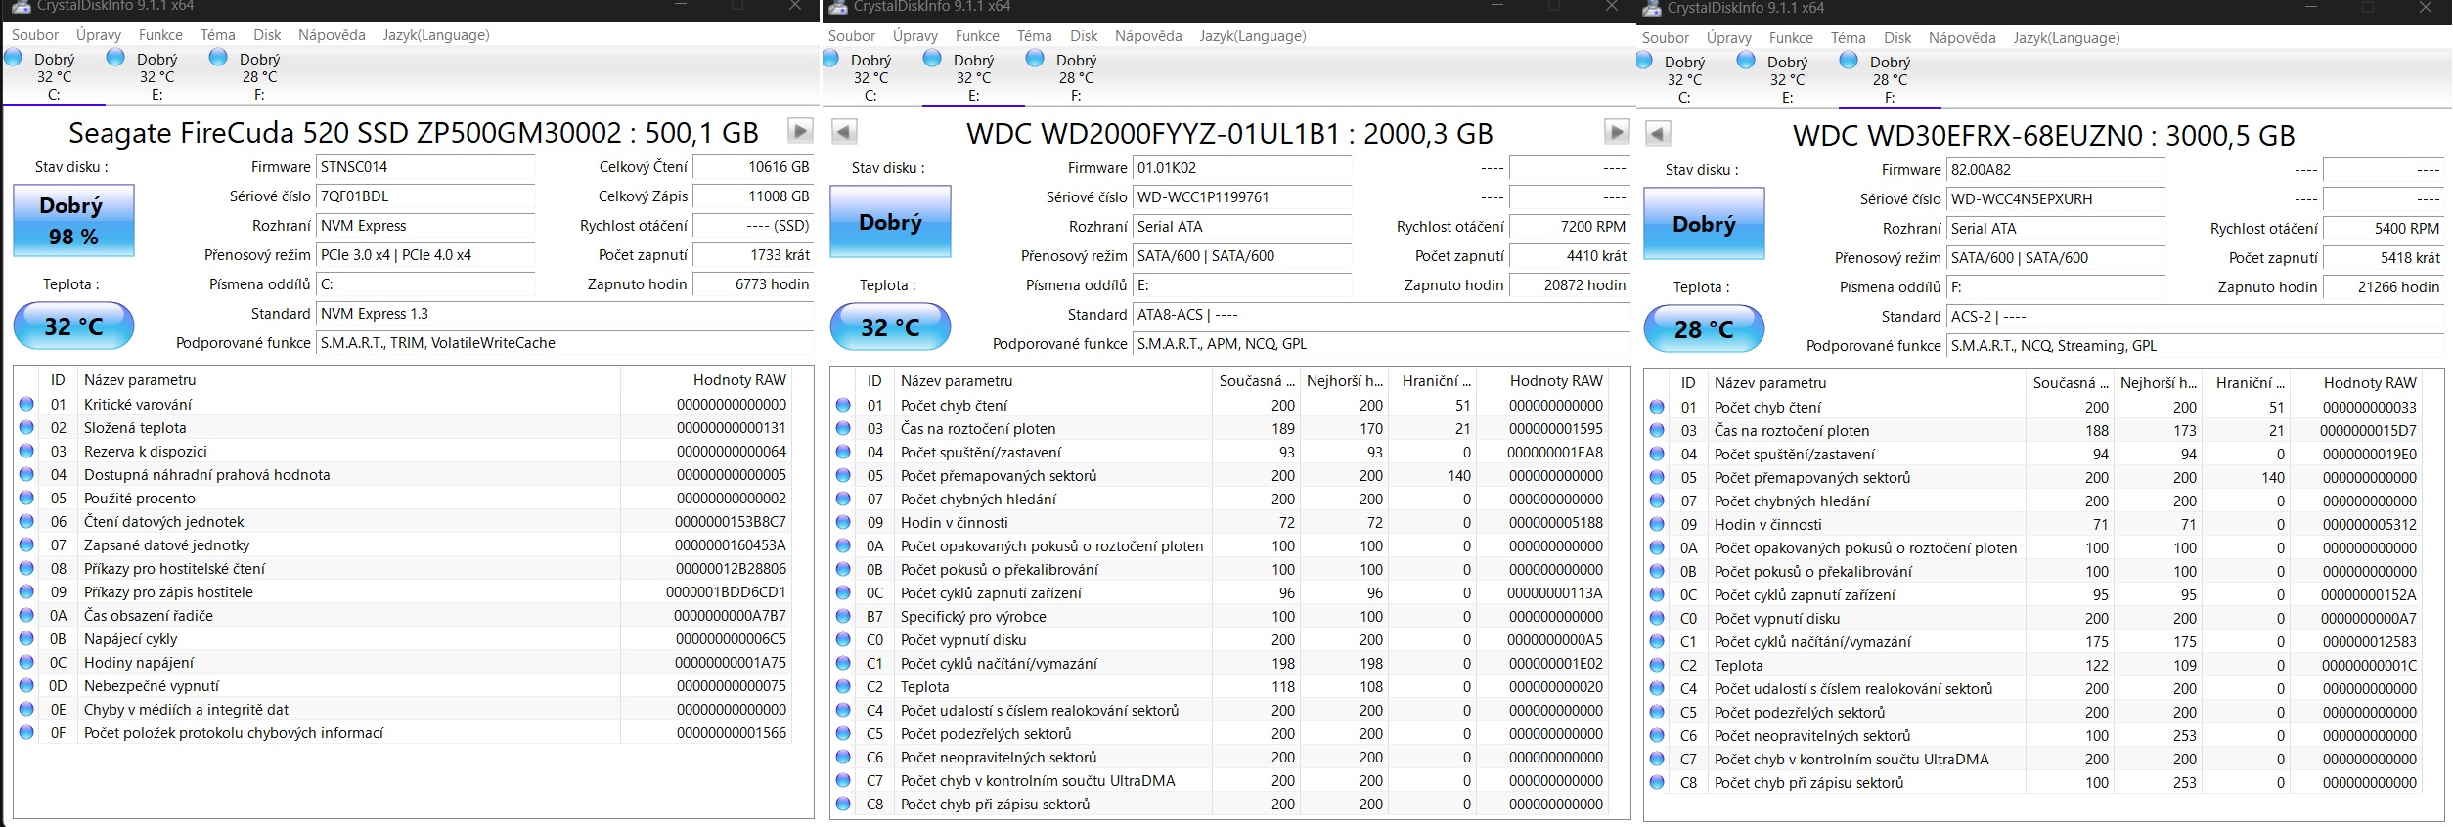Click the E: drive health orb in Seagate window
The width and height of the screenshot is (2453, 827).
[x=115, y=58]
